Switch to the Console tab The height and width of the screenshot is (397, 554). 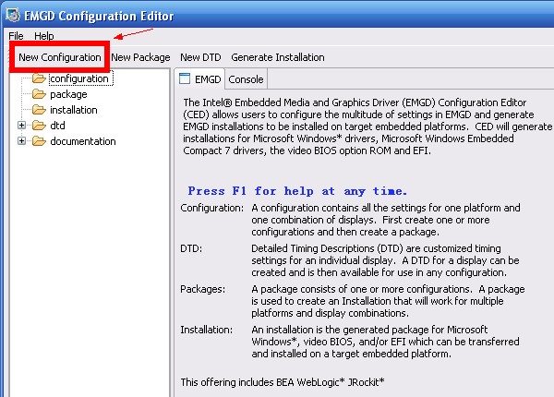pyautogui.click(x=247, y=79)
